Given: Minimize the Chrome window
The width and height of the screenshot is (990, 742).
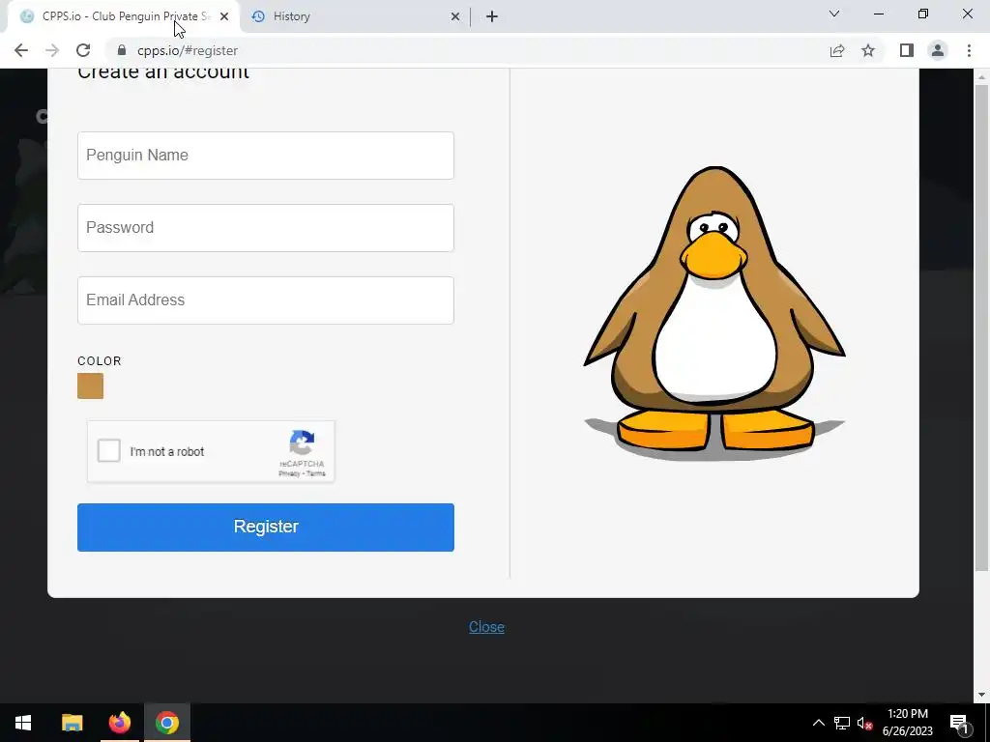Looking at the screenshot, I should click(878, 14).
